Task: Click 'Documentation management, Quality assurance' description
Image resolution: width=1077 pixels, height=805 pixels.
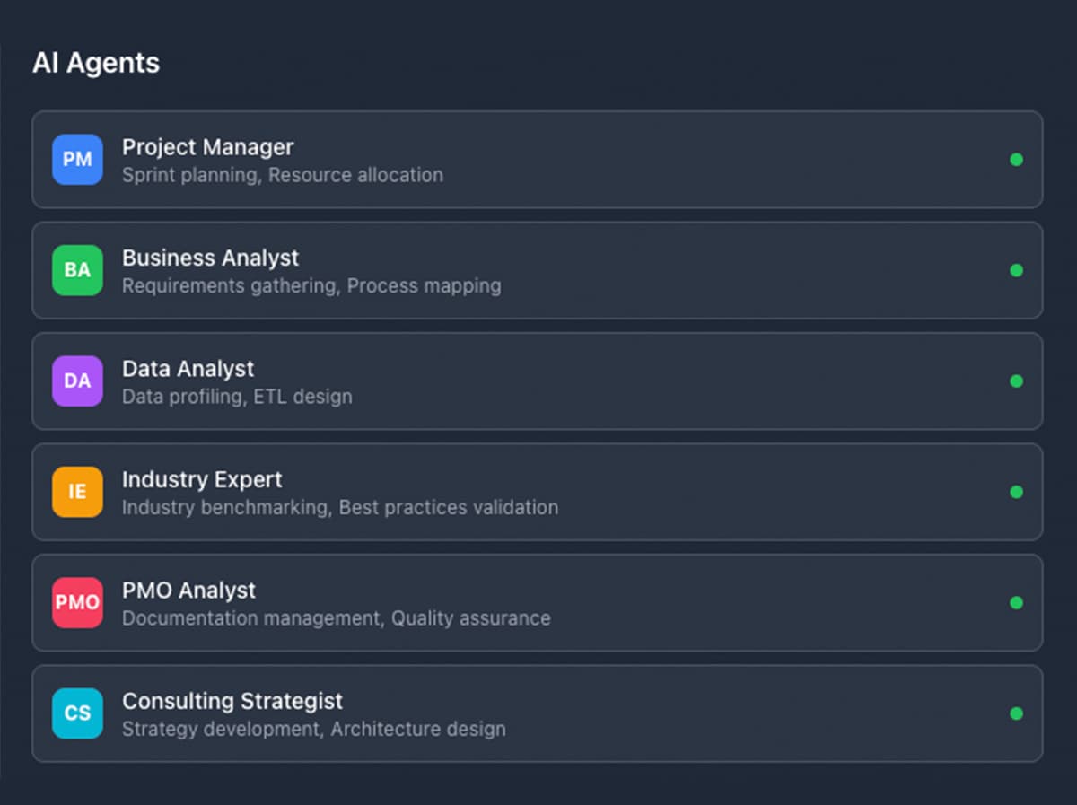Action: (x=337, y=618)
